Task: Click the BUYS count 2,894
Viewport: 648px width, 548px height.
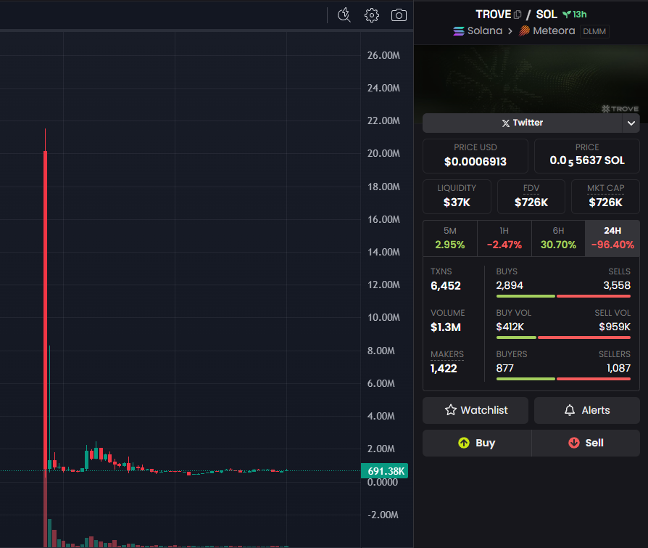Action: coord(510,285)
